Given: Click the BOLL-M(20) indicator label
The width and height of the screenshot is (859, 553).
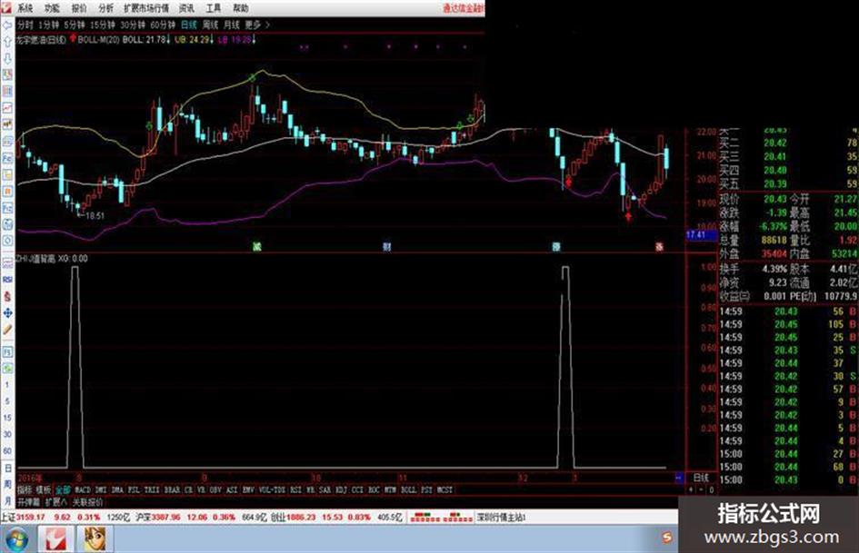Looking at the screenshot, I should tap(98, 39).
